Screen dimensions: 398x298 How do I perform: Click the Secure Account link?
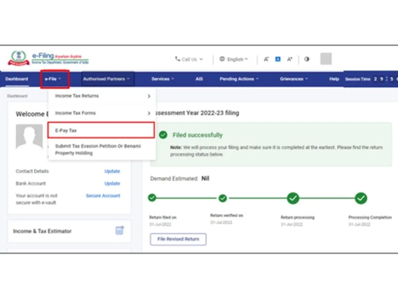(103, 196)
